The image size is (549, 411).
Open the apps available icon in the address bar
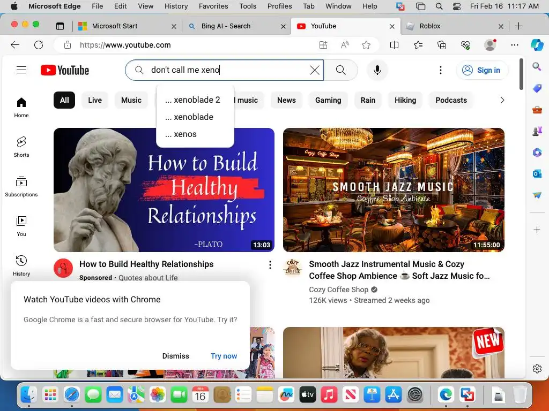[x=323, y=45]
